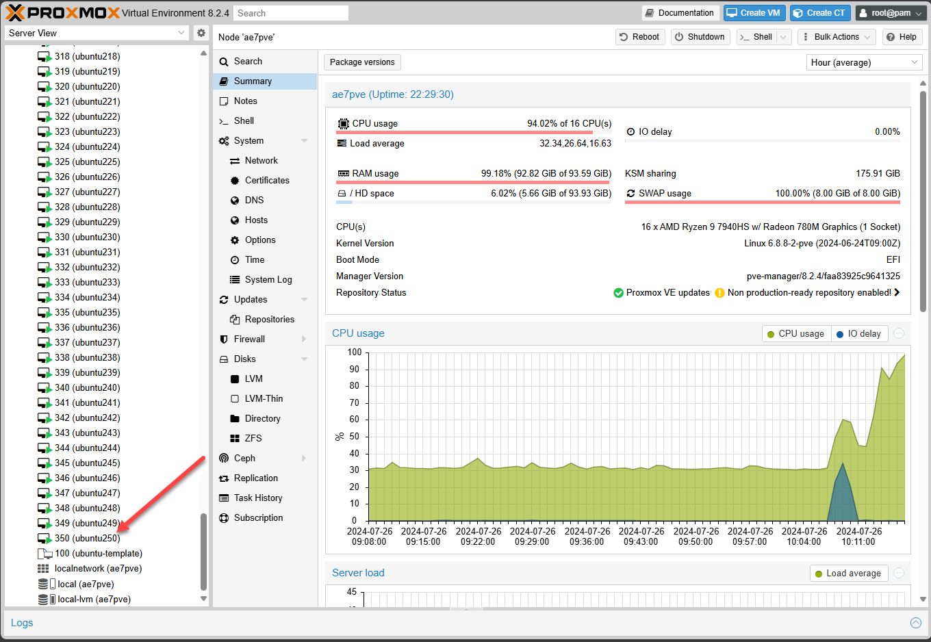Toggle Load average series in Server load chart

point(848,574)
